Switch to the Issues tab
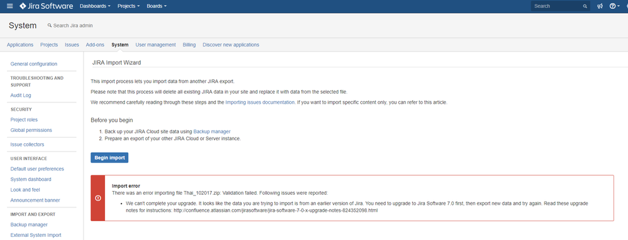Image resolution: width=628 pixels, height=240 pixels. (x=72, y=45)
